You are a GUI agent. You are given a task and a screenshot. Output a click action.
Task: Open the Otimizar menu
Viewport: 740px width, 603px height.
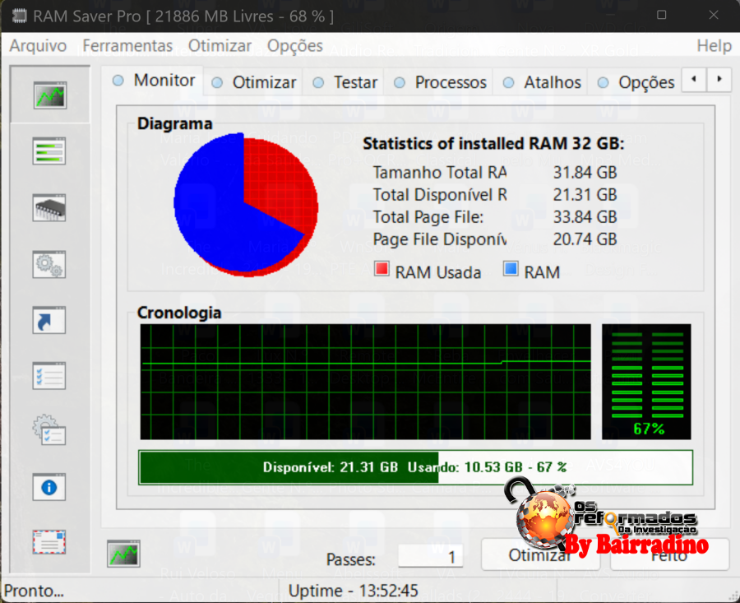(220, 46)
